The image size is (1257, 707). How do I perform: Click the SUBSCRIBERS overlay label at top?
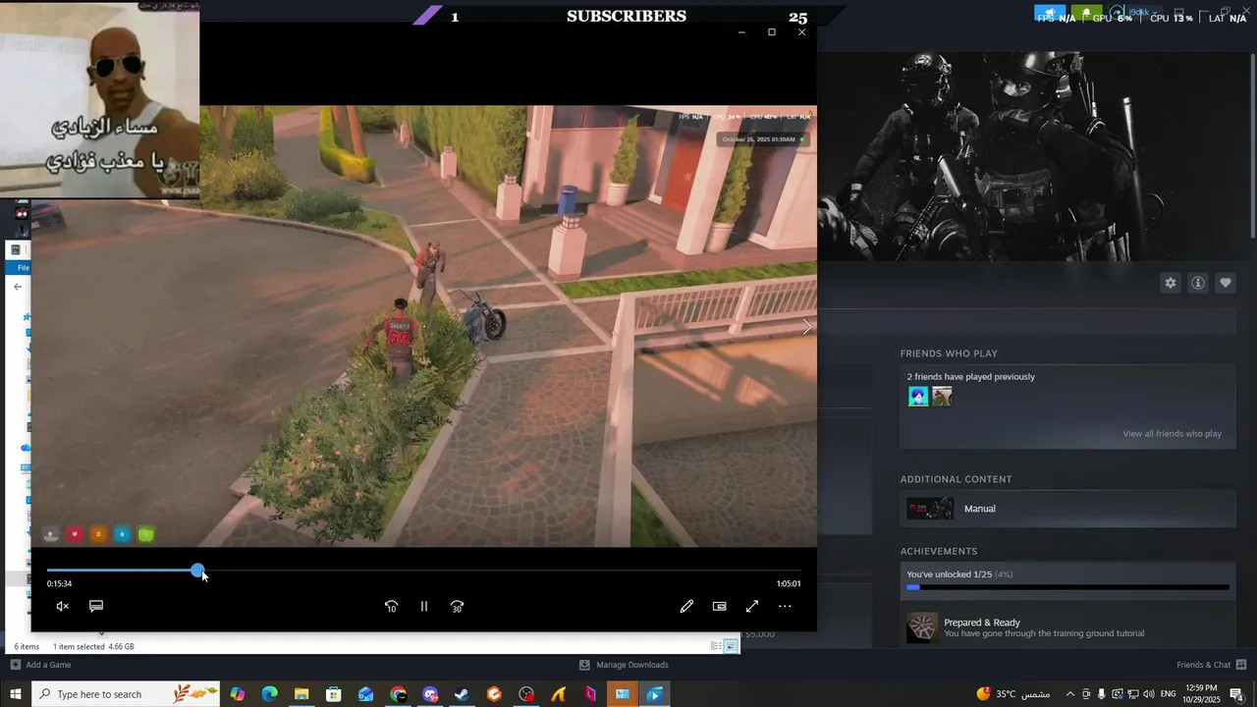(627, 16)
